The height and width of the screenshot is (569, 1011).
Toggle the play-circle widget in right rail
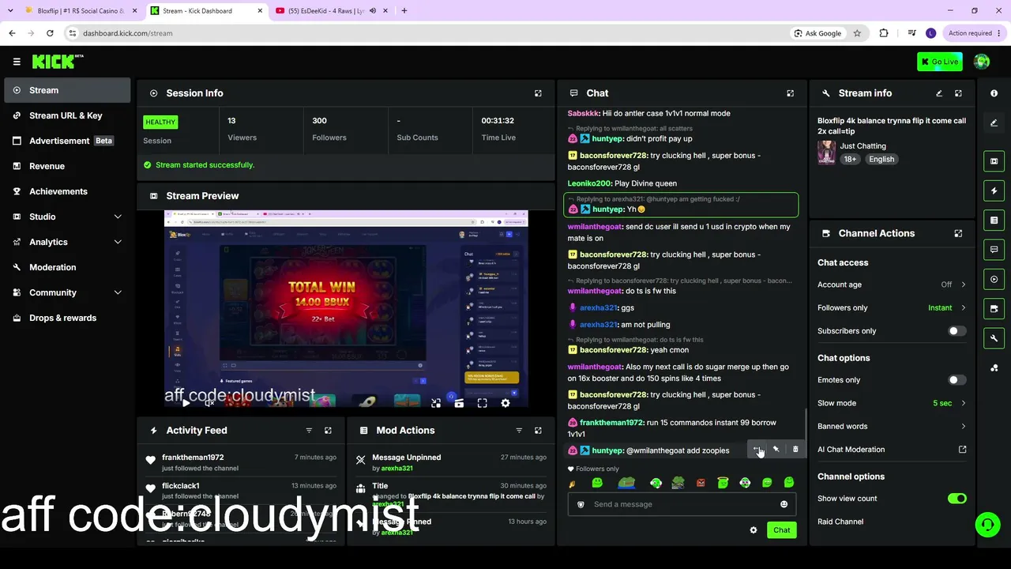click(x=994, y=279)
